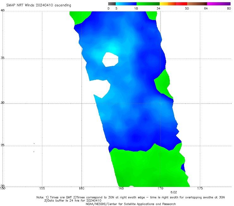This screenshot has height=206, width=234.
Task: Click the color bar label '18'
Action: tap(136, 8)
